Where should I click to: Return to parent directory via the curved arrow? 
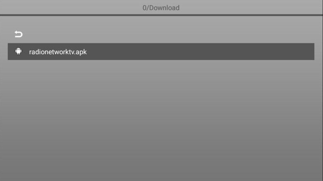click(18, 34)
